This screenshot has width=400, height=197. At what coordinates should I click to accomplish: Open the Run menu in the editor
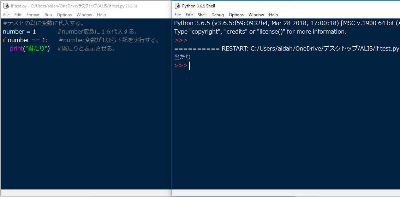[x=48, y=15]
